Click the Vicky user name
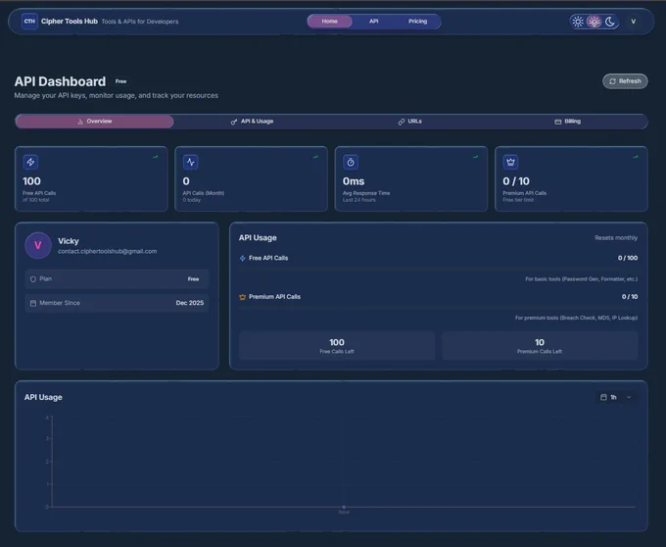The height and width of the screenshot is (547, 666). pyautogui.click(x=69, y=241)
